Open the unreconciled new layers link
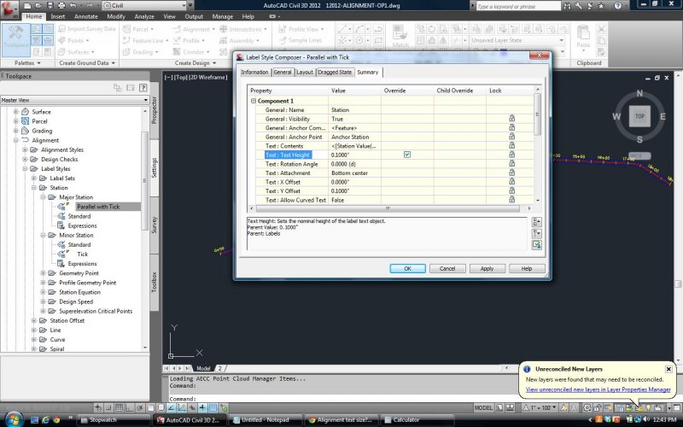683x427 pixels. 598,389
